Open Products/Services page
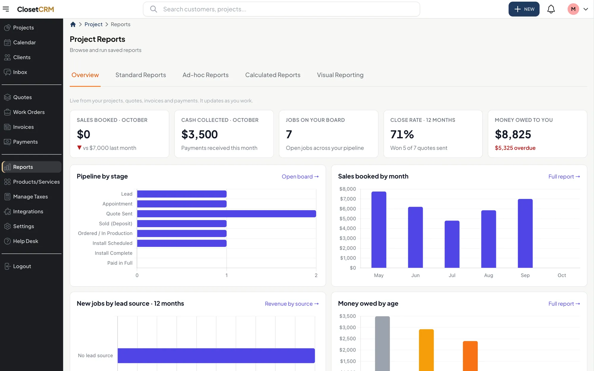The height and width of the screenshot is (371, 594). click(31, 182)
